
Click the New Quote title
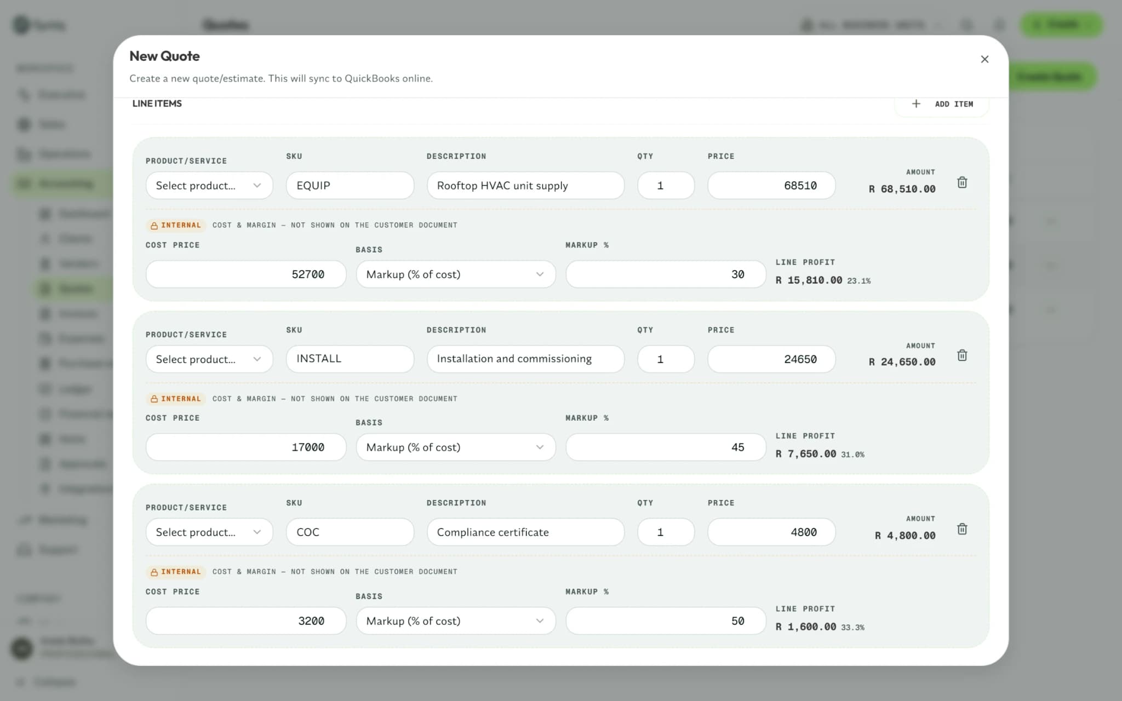coord(164,56)
